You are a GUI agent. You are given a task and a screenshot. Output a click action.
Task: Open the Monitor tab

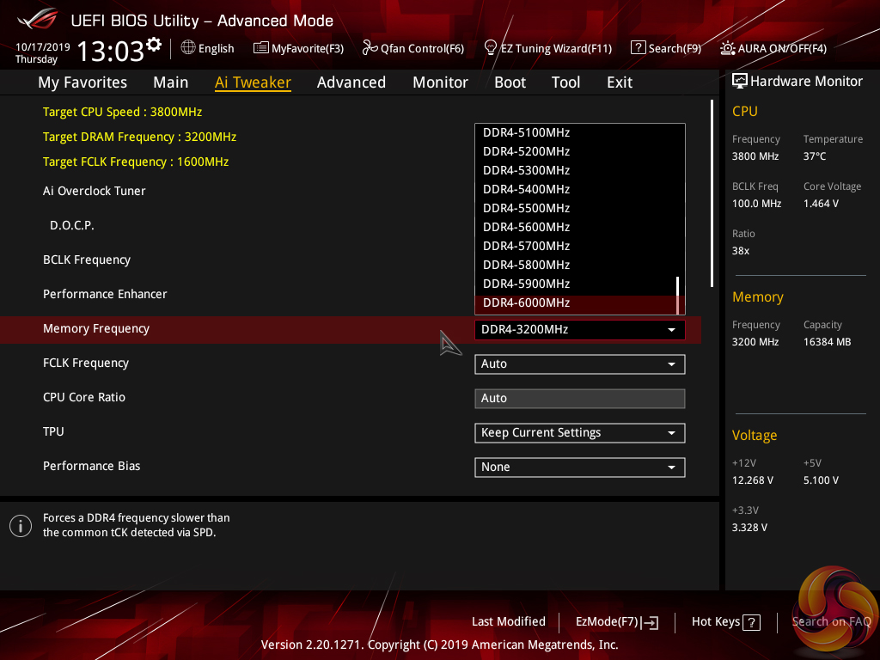coord(440,82)
